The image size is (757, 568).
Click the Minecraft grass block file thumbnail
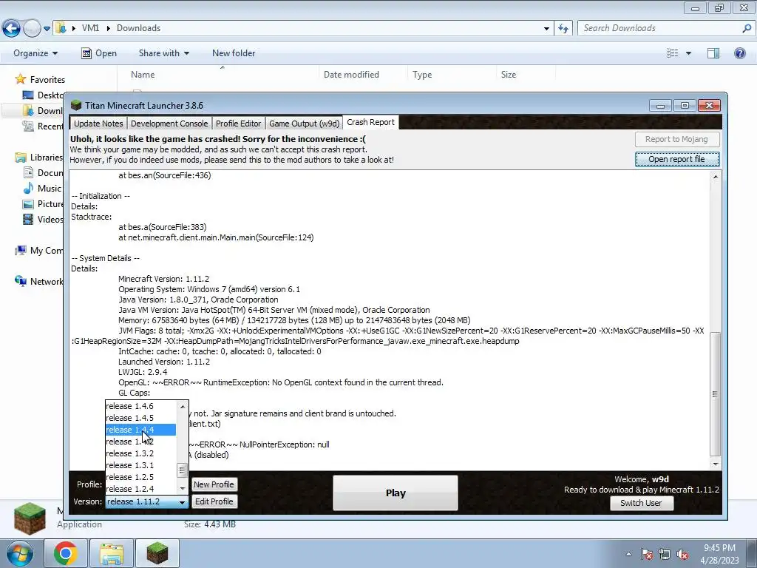pyautogui.click(x=30, y=518)
